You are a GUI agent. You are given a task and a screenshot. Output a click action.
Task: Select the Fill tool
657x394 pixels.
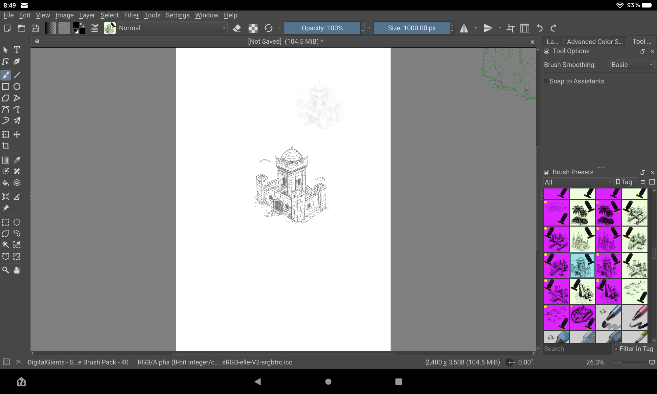click(x=5, y=183)
